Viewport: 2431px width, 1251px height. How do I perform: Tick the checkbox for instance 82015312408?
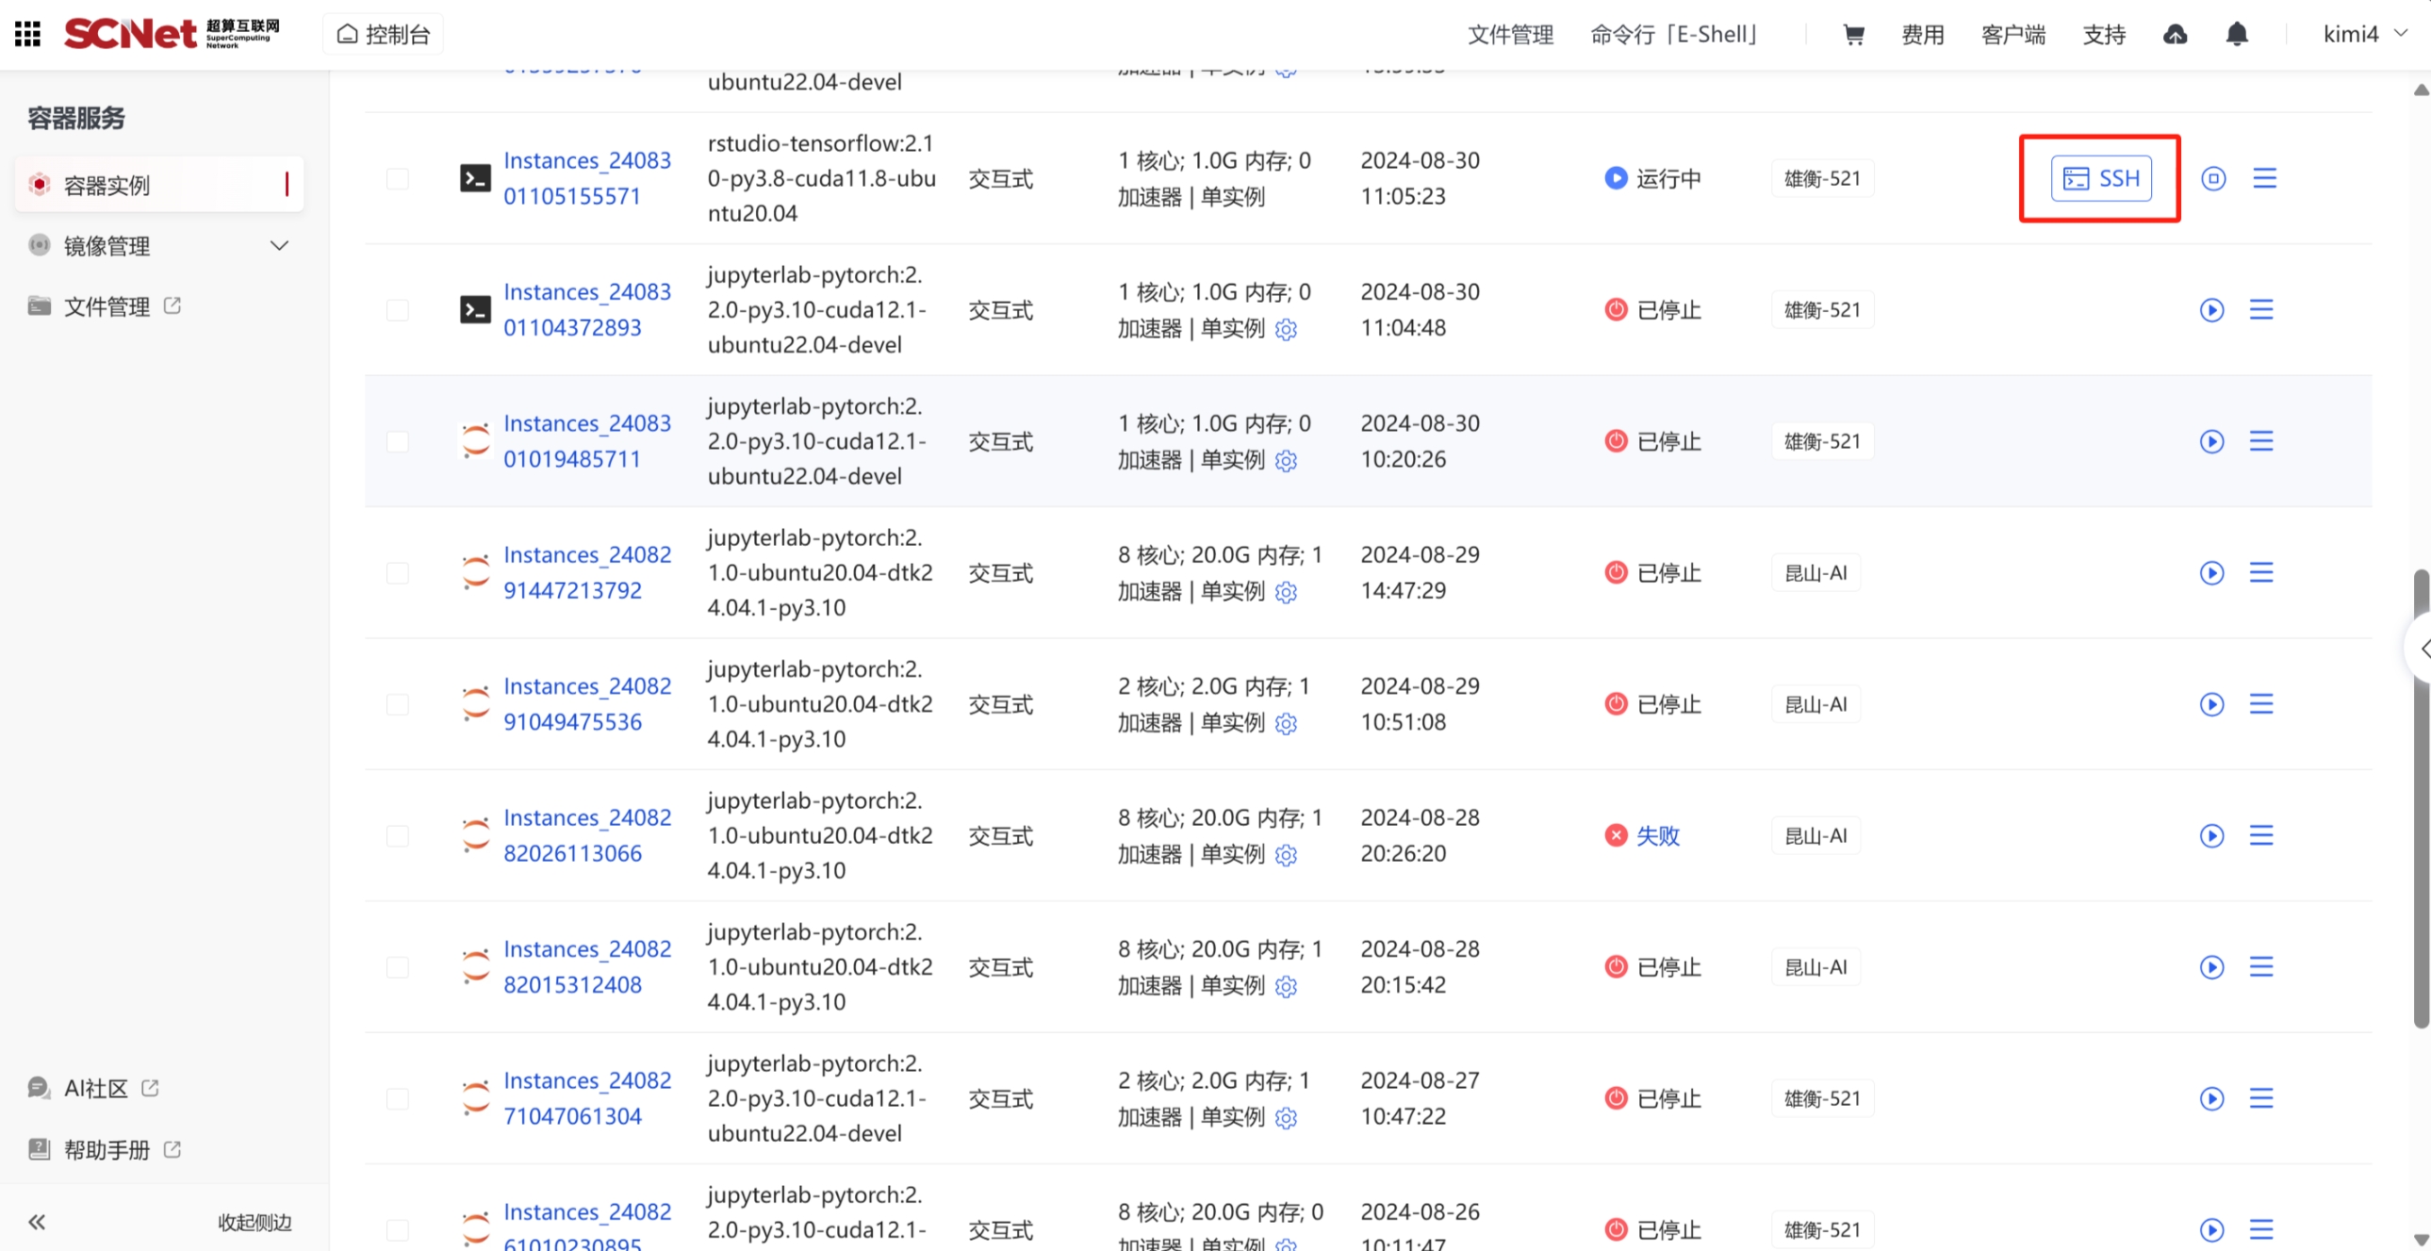[397, 967]
